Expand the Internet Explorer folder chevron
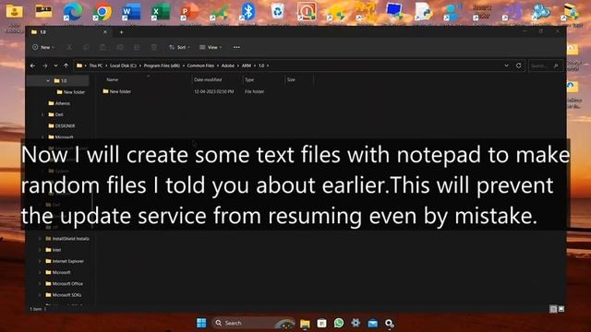The image size is (591, 332). 40,261
